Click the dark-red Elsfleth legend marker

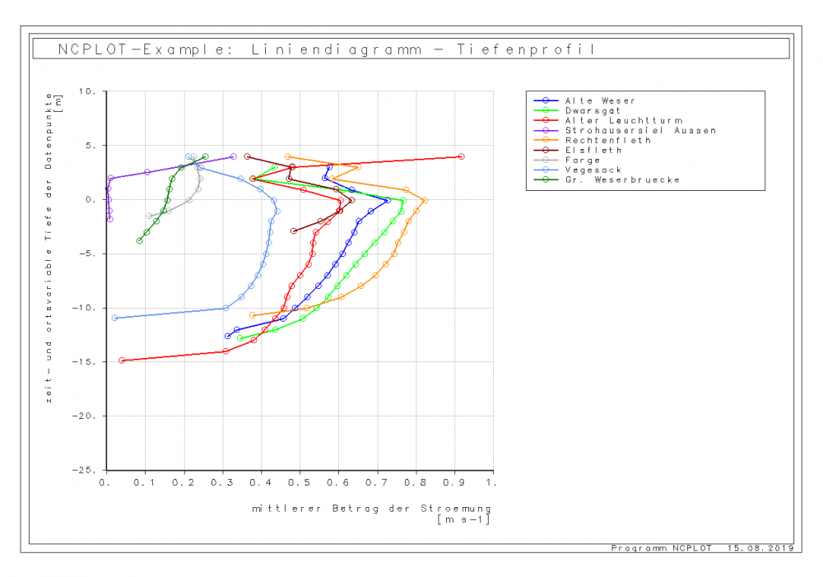(546, 150)
